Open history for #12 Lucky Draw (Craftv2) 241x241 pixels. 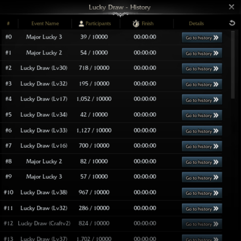point(202,224)
